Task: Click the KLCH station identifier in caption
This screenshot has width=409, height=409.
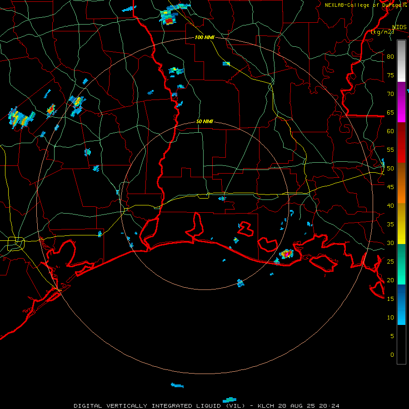Action: pyautogui.click(x=265, y=406)
